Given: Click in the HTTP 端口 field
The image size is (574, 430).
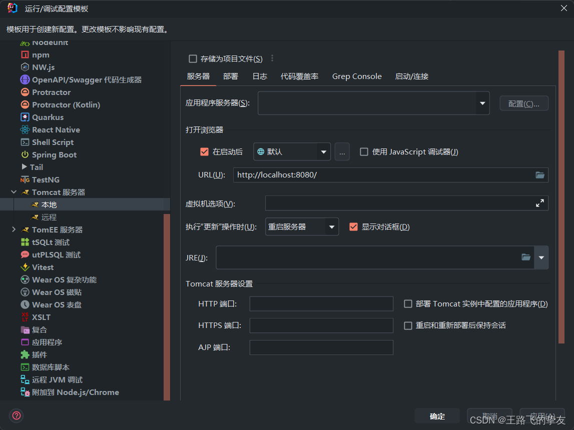Looking at the screenshot, I should pos(321,304).
